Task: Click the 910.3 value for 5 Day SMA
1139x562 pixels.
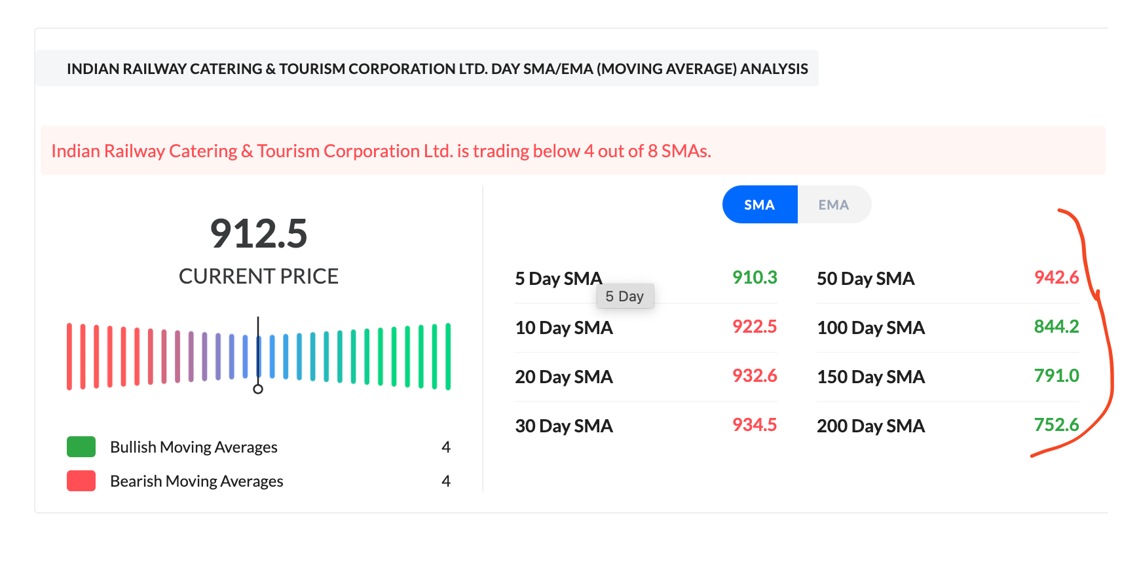Action: pyautogui.click(x=755, y=278)
